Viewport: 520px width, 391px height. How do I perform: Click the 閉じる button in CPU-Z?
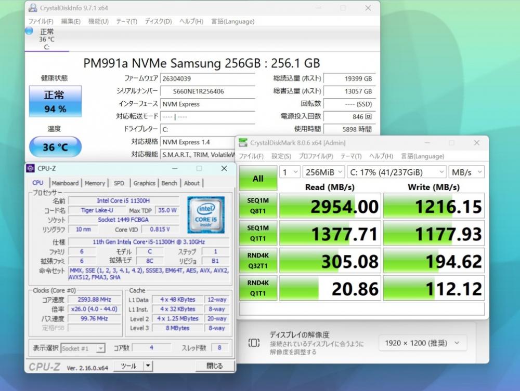click(x=215, y=366)
